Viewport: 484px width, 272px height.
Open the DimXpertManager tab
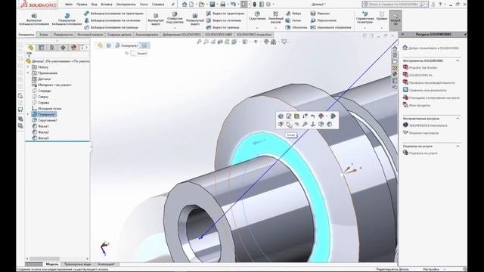[63, 47]
